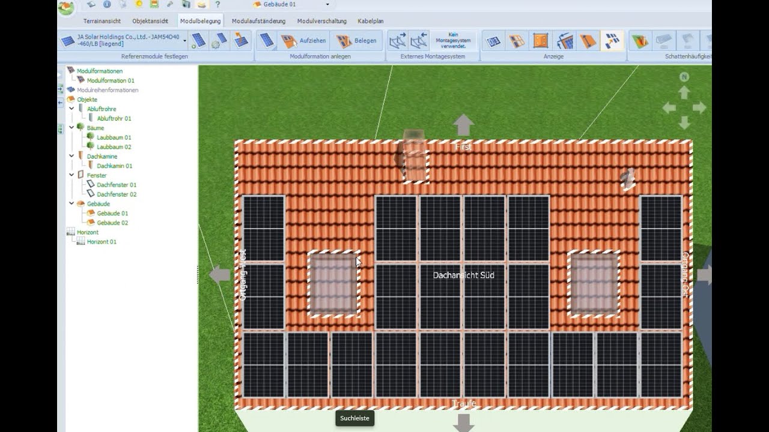Image resolution: width=769 pixels, height=432 pixels.
Task: Select Modulformationen in the tree
Action: (99, 71)
